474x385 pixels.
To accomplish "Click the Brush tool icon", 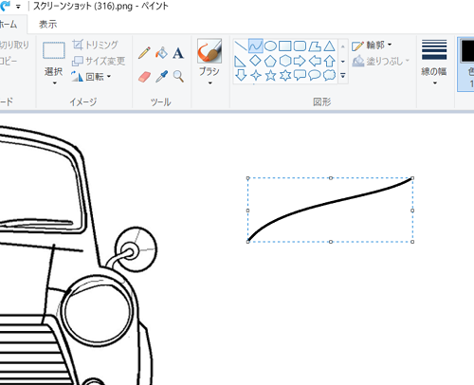I will tap(210, 51).
